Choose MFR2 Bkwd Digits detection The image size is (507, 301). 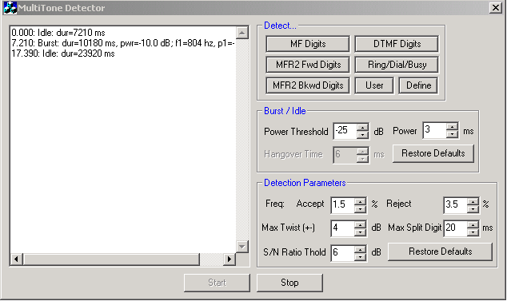[x=308, y=85]
